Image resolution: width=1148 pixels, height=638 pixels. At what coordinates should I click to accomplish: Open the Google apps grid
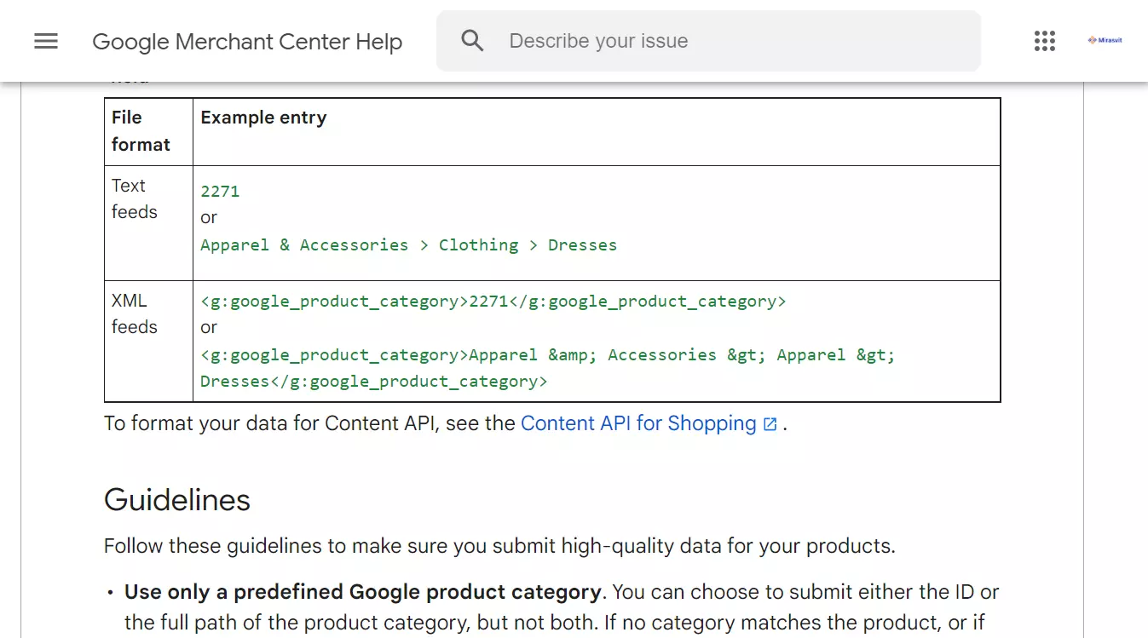pyautogui.click(x=1044, y=41)
